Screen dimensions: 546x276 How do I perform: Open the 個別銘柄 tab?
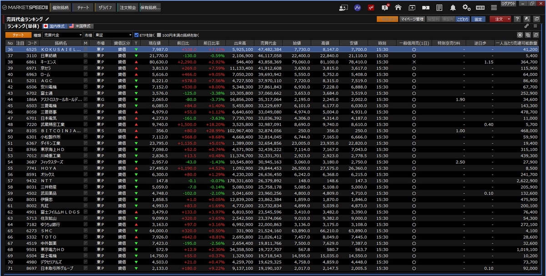click(x=61, y=8)
